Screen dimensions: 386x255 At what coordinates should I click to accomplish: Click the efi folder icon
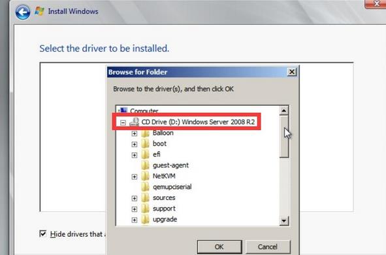tap(145, 154)
